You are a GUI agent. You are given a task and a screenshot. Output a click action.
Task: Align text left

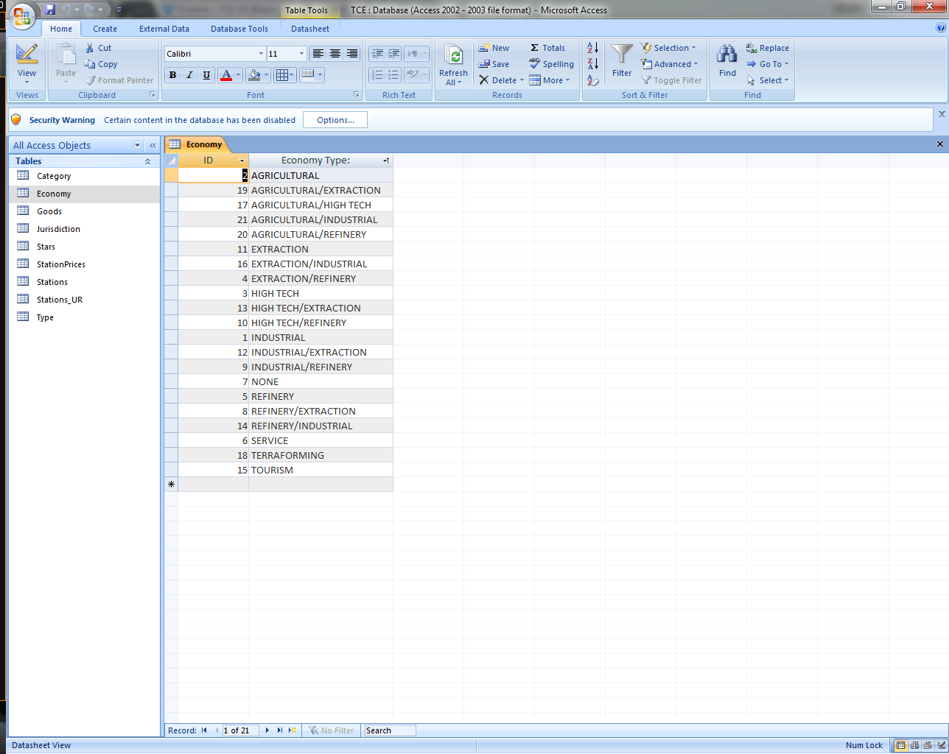(318, 54)
